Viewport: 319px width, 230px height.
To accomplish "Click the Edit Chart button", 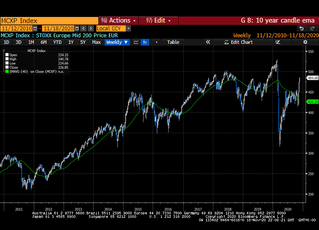I will pyautogui.click(x=238, y=42).
